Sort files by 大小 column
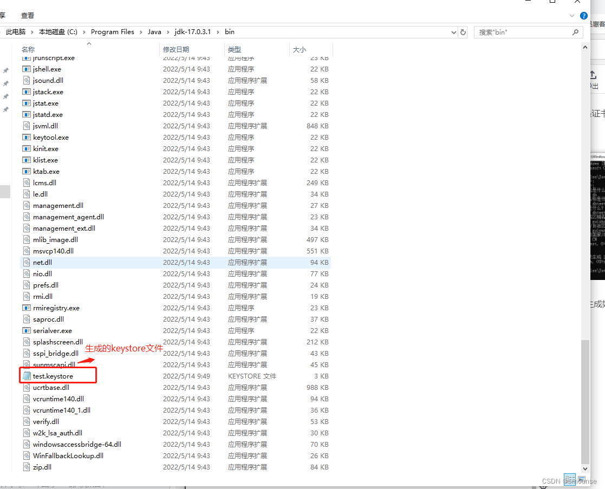Screen dimensions: 605x489 (x=300, y=49)
